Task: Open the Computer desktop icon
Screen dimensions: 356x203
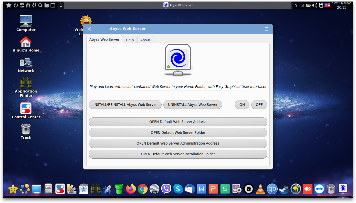Action: 26,23
